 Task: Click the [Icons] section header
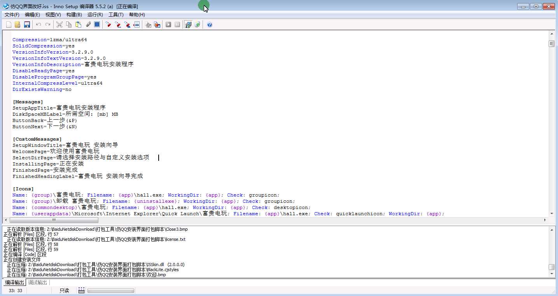tap(23, 189)
